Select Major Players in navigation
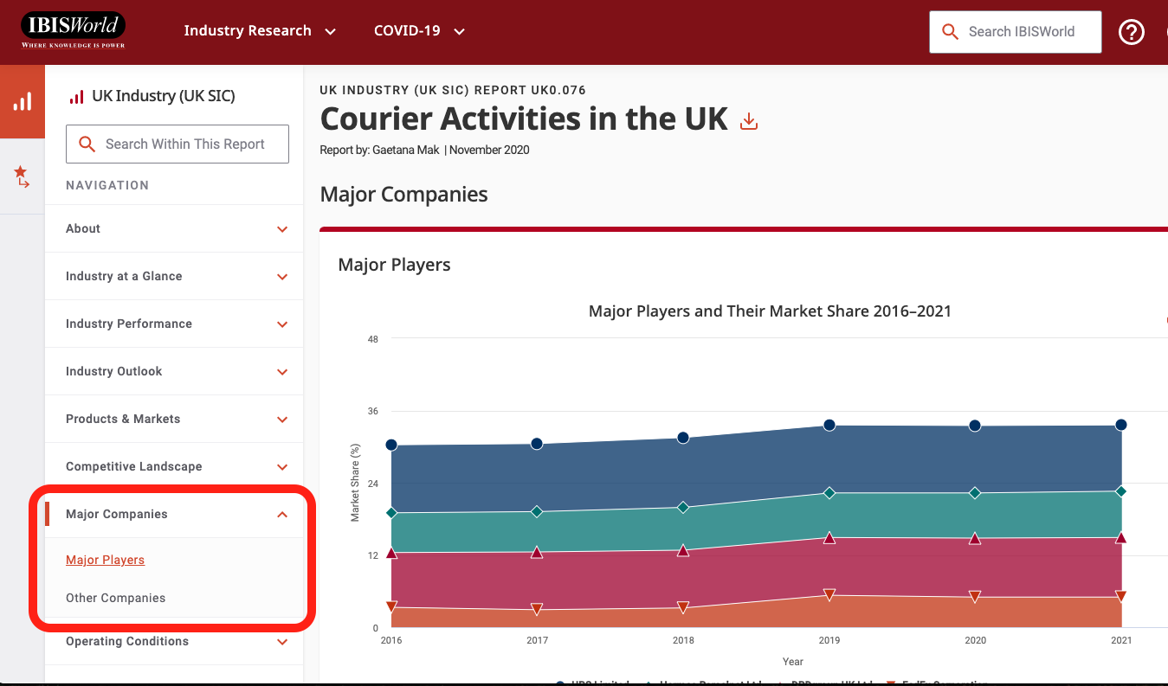This screenshot has width=1168, height=686. coord(105,560)
